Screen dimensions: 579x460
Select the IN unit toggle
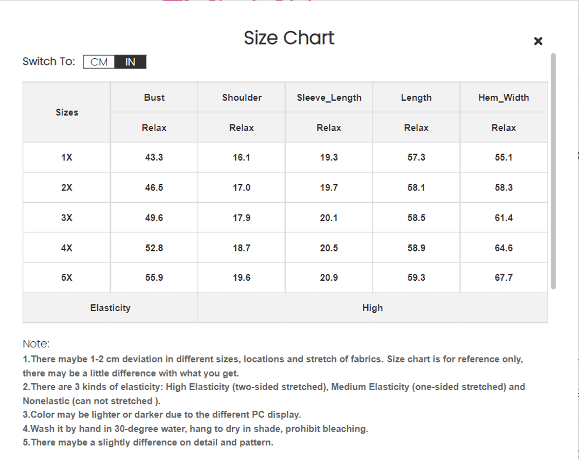(x=130, y=62)
